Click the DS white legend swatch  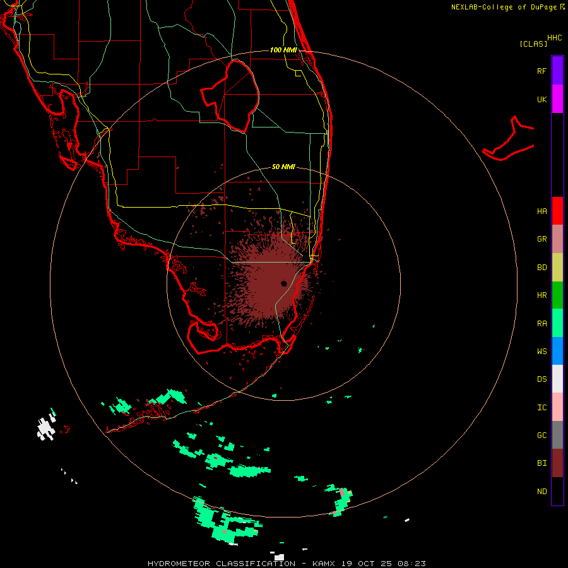click(x=557, y=379)
